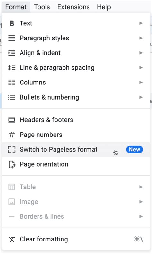Screen dimensions: 152x254
Task: Click the Columns icon
Action: coord(12,83)
